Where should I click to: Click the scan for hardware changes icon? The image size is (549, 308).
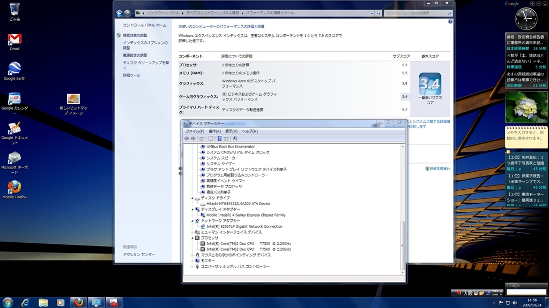point(235,138)
